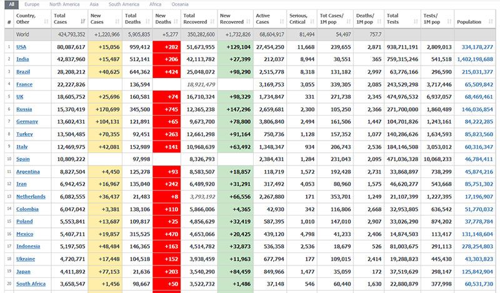
Task: Click the All regions tab
Action: (12, 4)
